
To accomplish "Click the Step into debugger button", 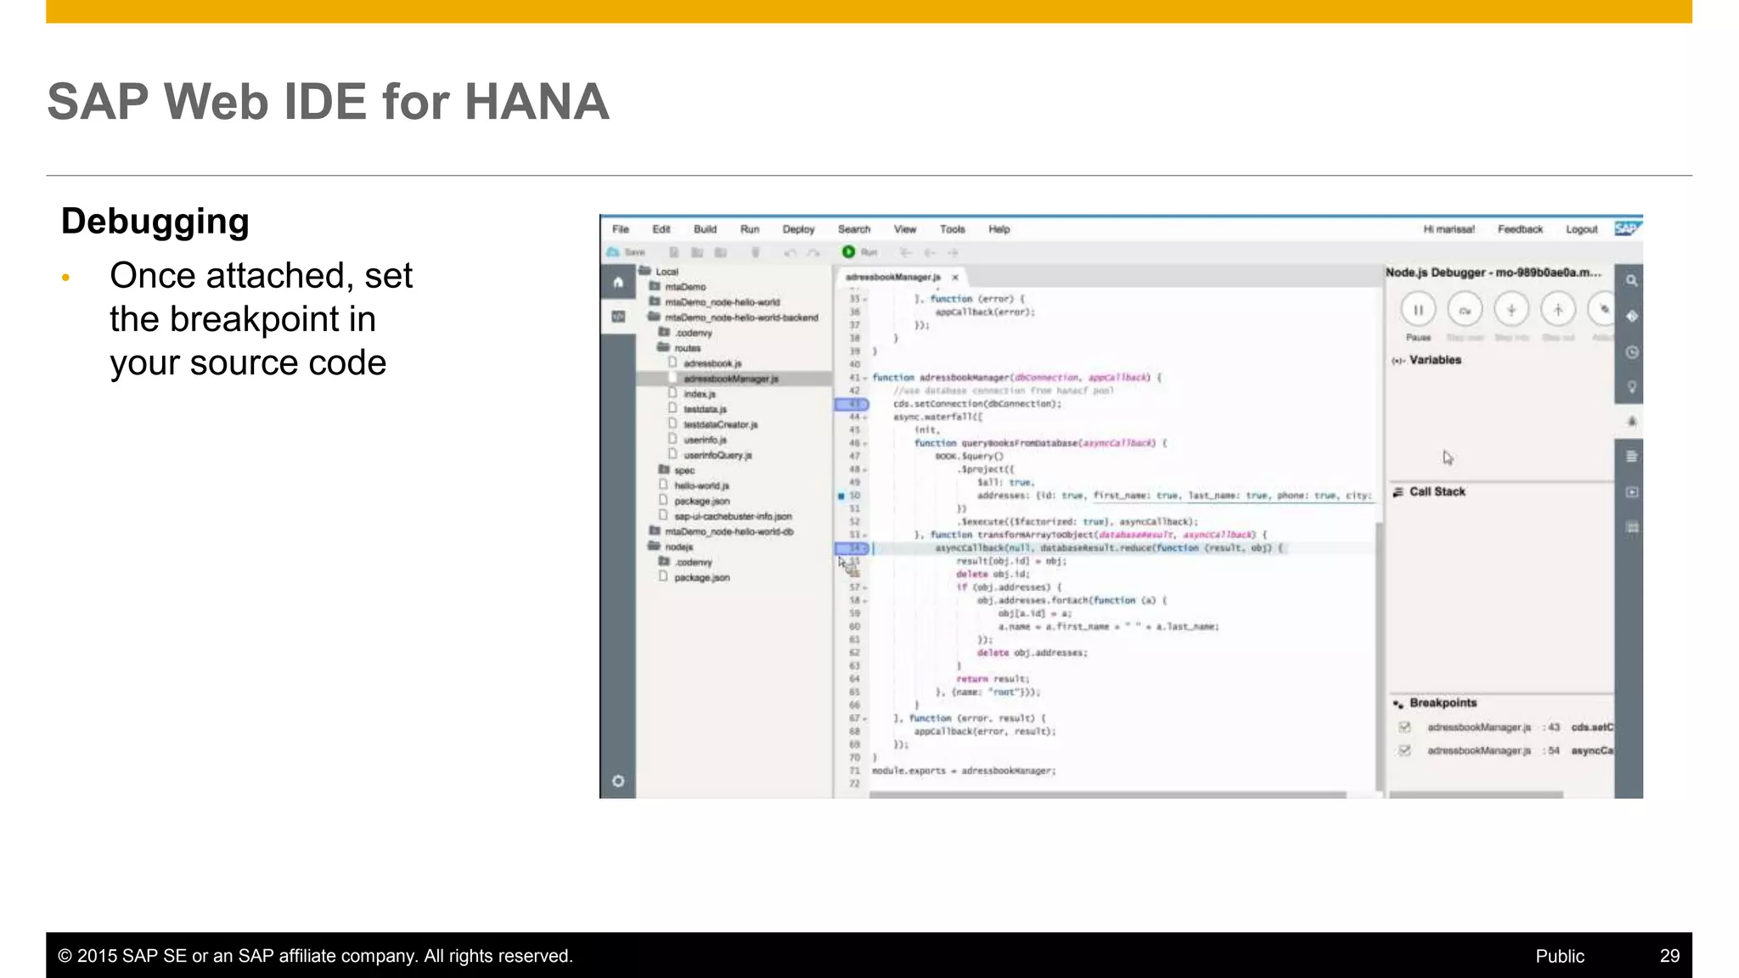I will pos(1511,310).
